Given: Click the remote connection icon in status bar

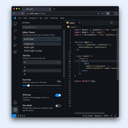Looking at the screenshot, I should tap(14, 116).
